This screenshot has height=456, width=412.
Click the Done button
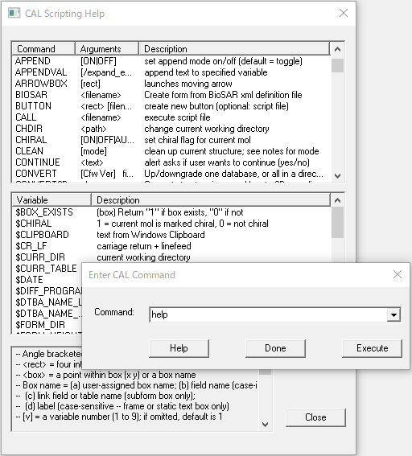pyautogui.click(x=275, y=348)
